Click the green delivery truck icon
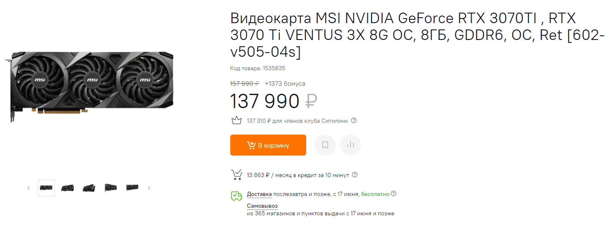This screenshot has height=225, width=612. click(236, 196)
